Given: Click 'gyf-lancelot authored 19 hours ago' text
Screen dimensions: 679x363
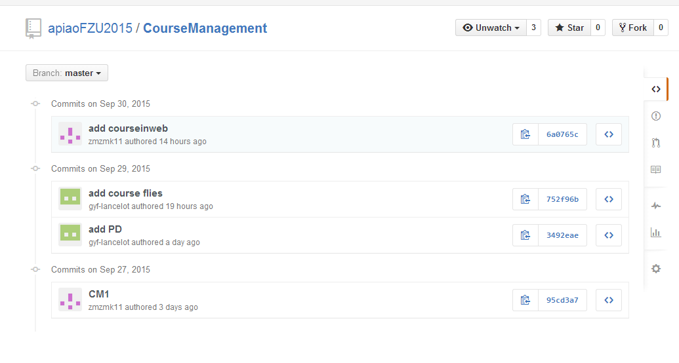Looking at the screenshot, I should coord(151,206).
